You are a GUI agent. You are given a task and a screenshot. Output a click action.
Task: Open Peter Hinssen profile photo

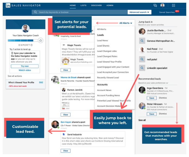(142, 106)
